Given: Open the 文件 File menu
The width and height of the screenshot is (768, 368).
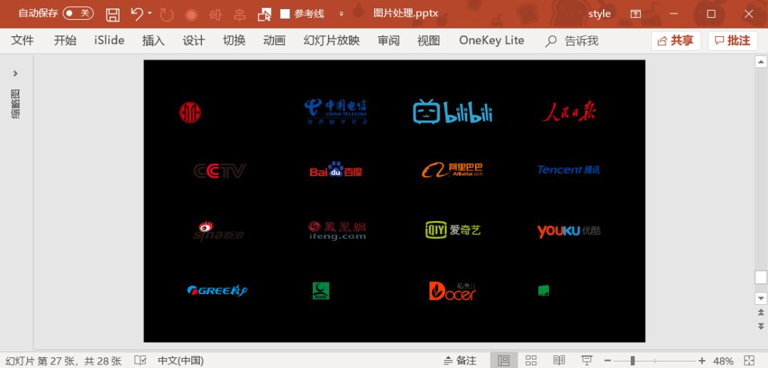Looking at the screenshot, I should coord(22,40).
